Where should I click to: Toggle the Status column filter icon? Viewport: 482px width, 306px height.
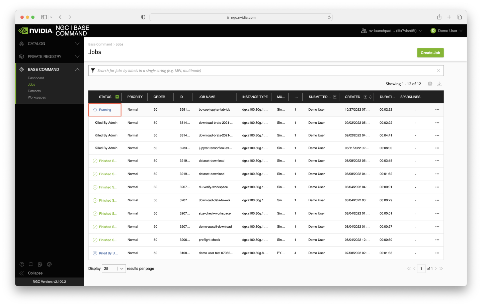[117, 97]
